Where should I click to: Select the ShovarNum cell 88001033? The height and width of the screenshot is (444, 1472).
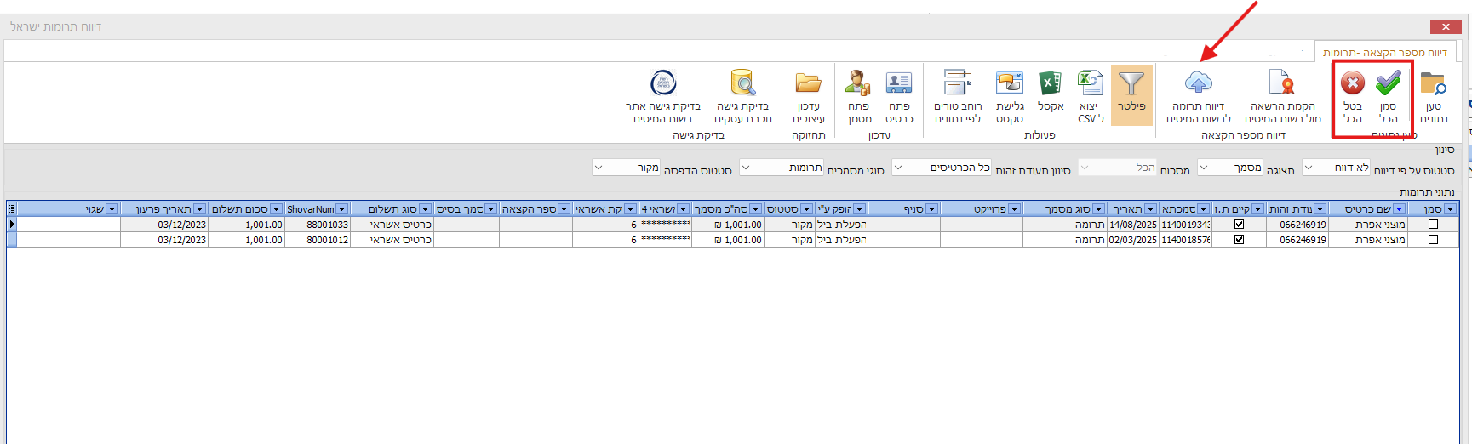point(317,225)
